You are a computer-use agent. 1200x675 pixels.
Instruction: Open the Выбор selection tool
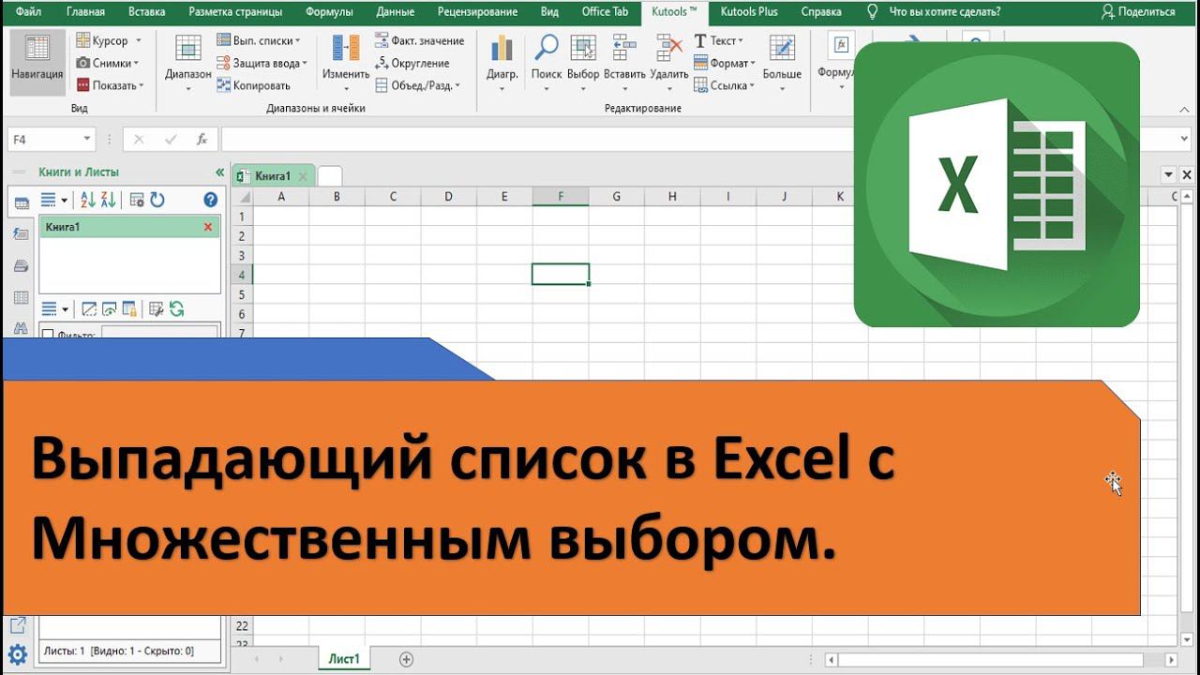click(583, 62)
